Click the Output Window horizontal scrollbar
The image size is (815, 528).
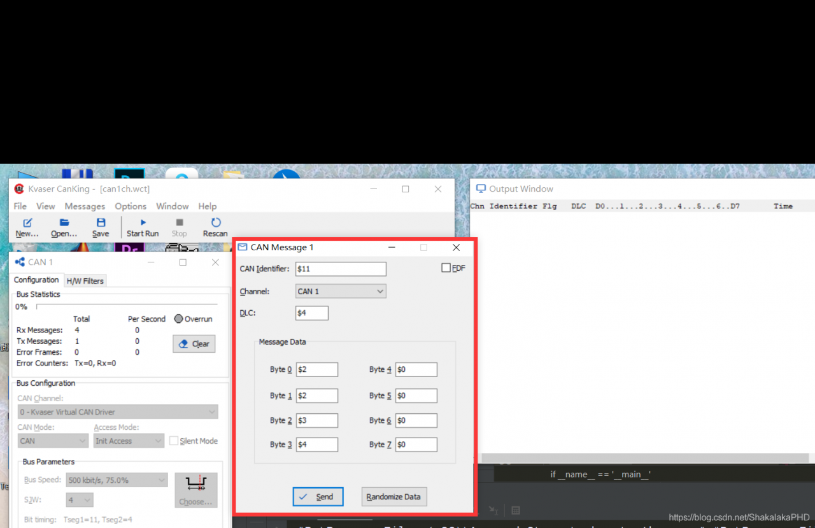tap(645, 457)
